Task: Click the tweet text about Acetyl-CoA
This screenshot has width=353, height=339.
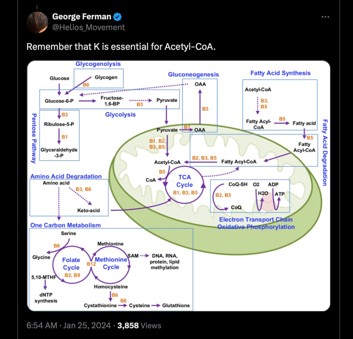Action: pyautogui.click(x=121, y=47)
